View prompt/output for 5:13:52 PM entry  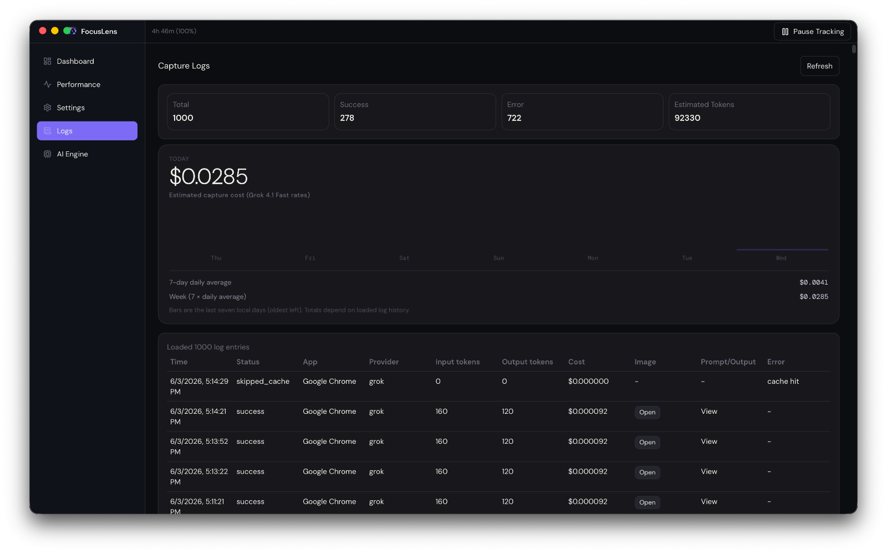[x=708, y=442]
